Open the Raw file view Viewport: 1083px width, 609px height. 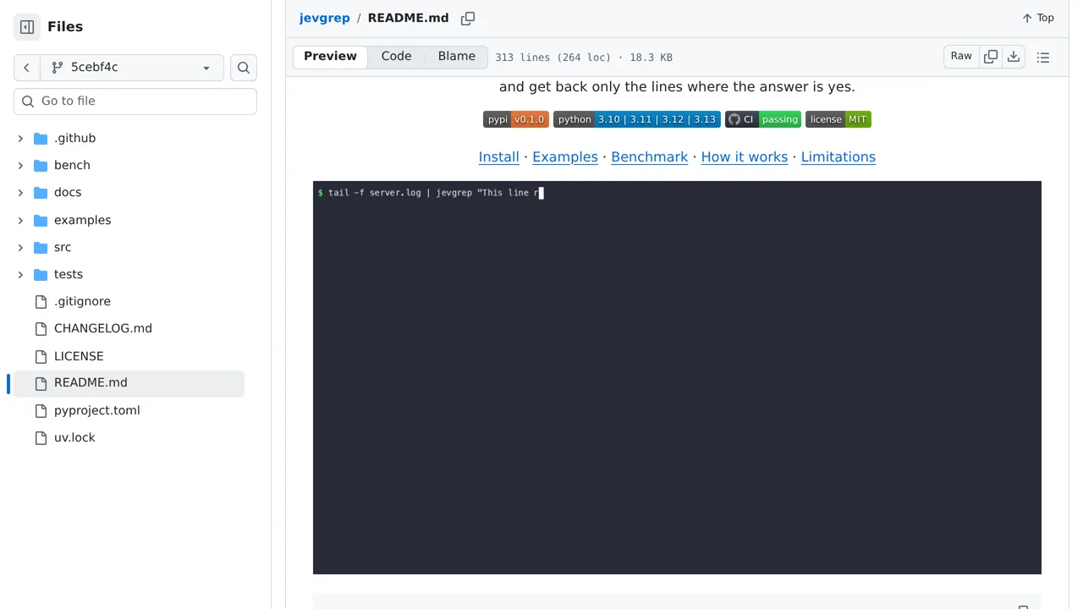[961, 57]
